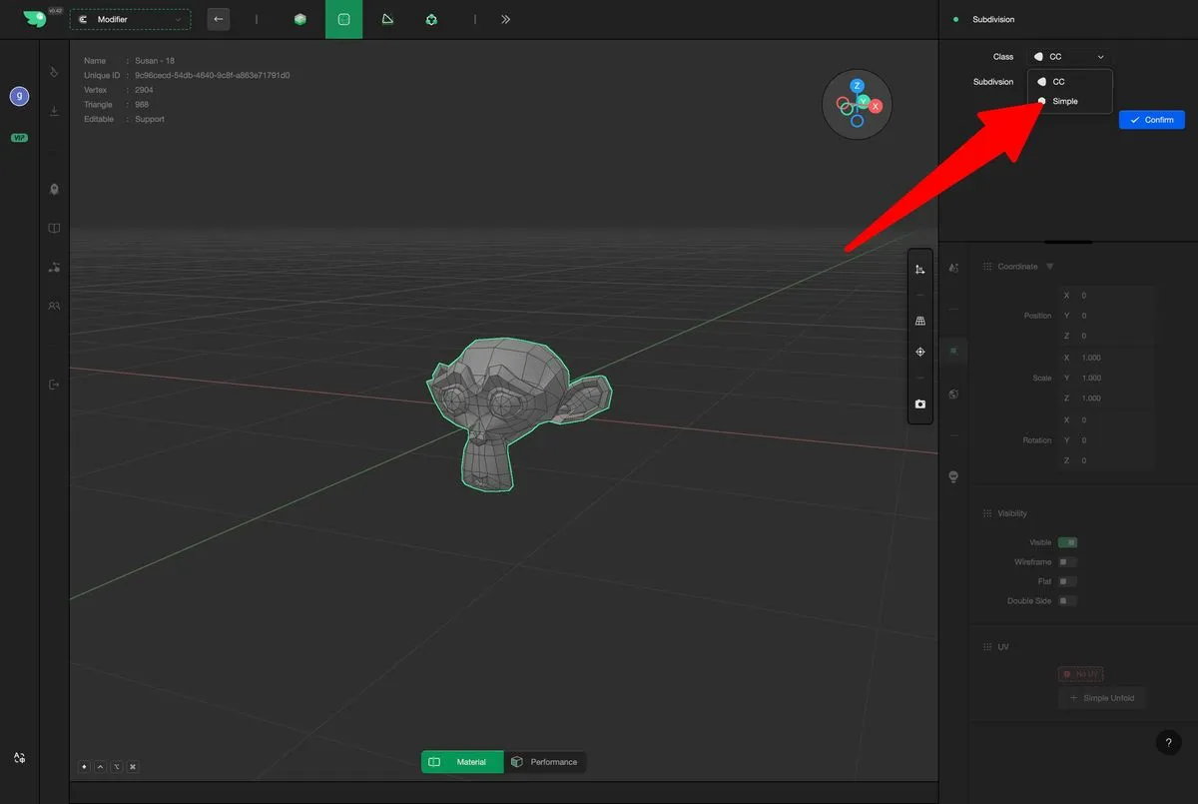Click the triangle ruler icon in toolbar
The width and height of the screenshot is (1198, 804).
coord(387,19)
